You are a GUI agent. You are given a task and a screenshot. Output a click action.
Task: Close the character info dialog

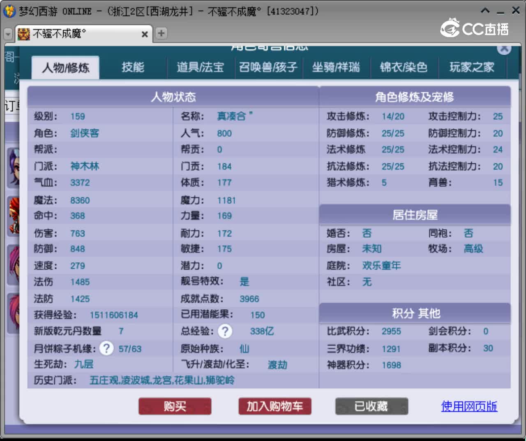[x=504, y=49]
